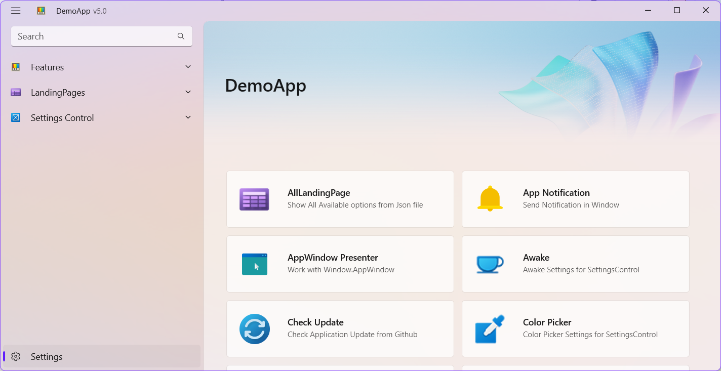
Task: Select the App Notification bell icon
Action: point(490,199)
